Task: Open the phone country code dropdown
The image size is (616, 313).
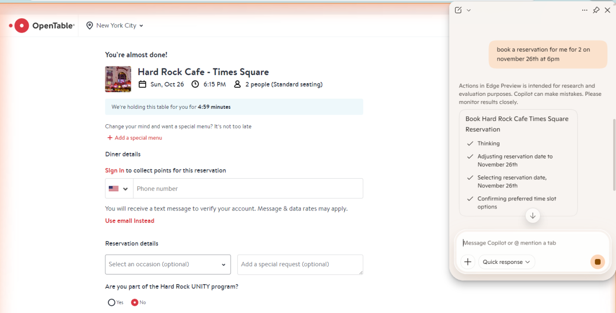Action: coord(118,188)
